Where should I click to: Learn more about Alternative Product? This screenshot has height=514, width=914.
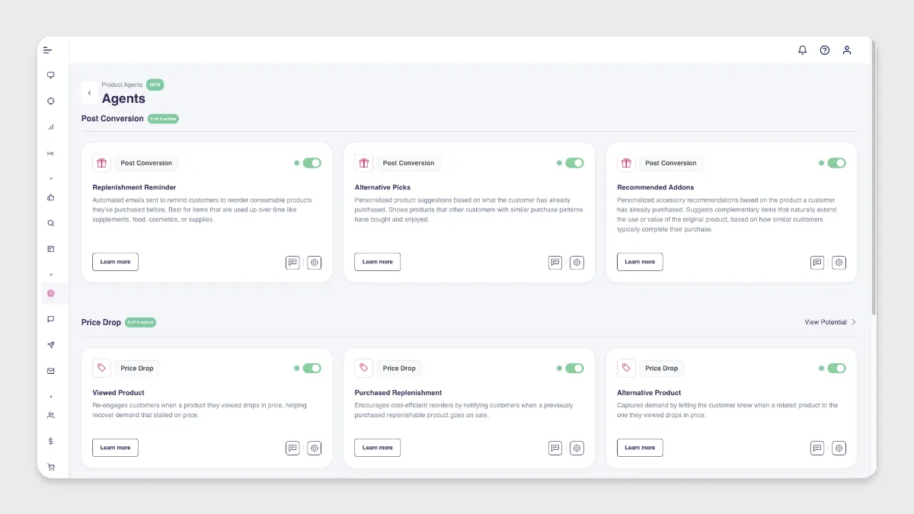[x=640, y=448]
